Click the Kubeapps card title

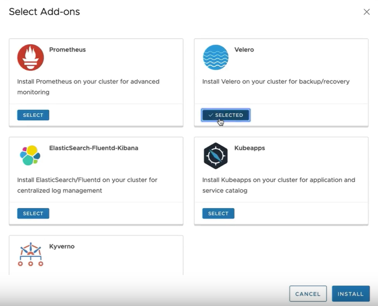(250, 148)
